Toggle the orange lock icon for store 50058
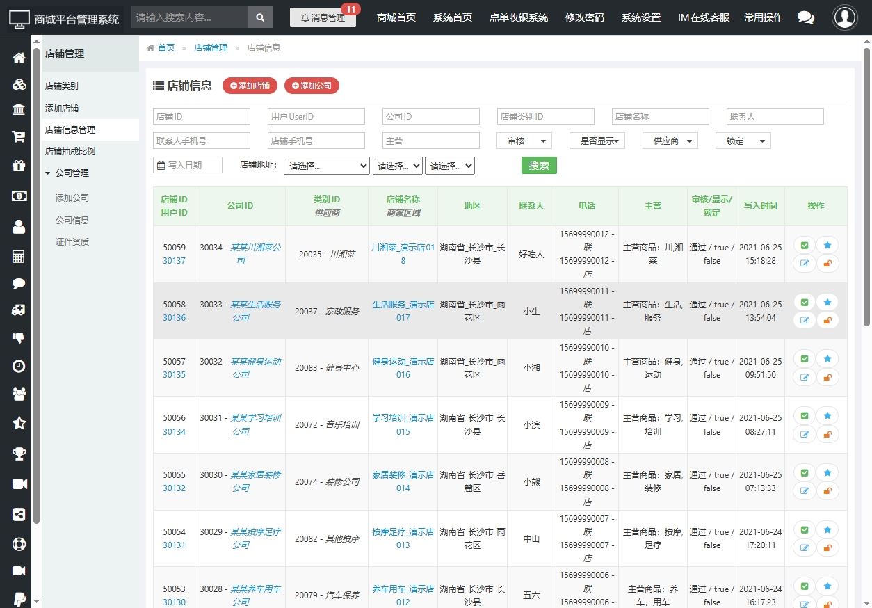 coord(827,321)
